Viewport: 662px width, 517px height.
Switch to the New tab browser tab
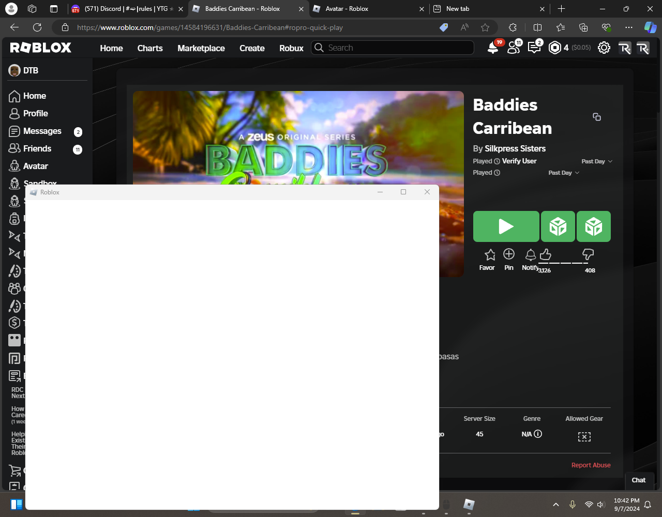point(489,9)
